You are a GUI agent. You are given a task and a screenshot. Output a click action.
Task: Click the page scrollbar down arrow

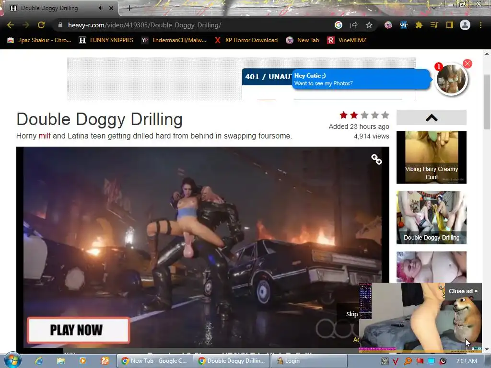(487, 349)
